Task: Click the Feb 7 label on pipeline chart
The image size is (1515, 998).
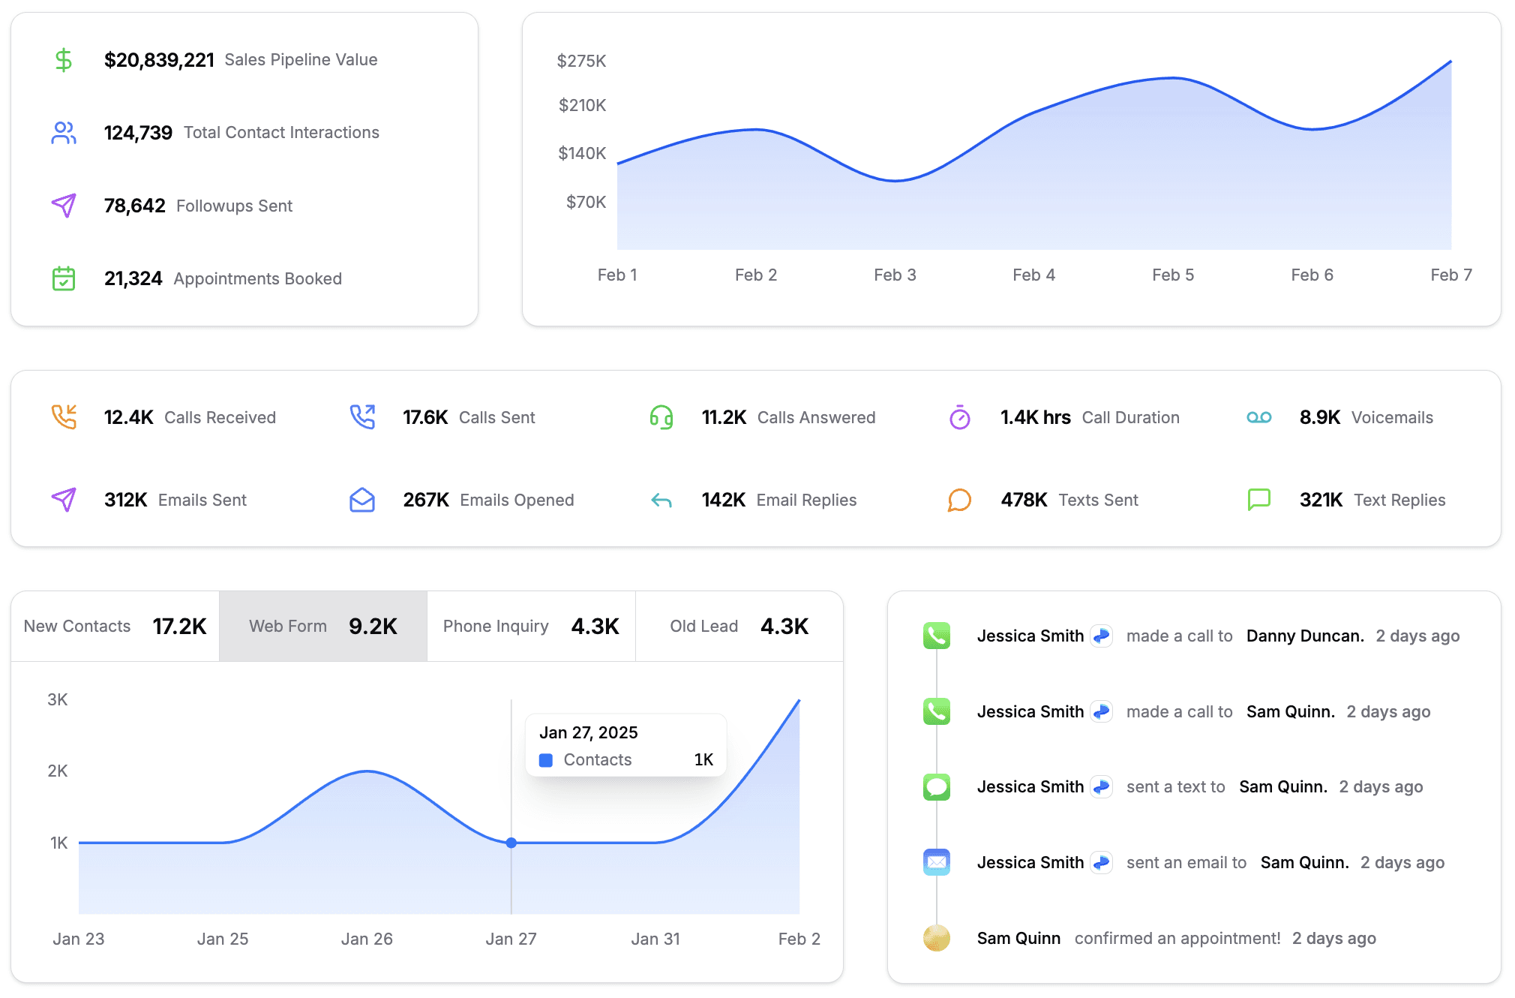Action: [1451, 275]
